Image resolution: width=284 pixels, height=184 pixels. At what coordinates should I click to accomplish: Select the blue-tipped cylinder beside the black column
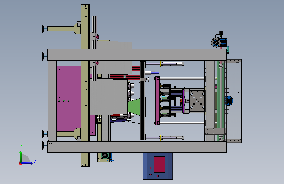coord(152,73)
